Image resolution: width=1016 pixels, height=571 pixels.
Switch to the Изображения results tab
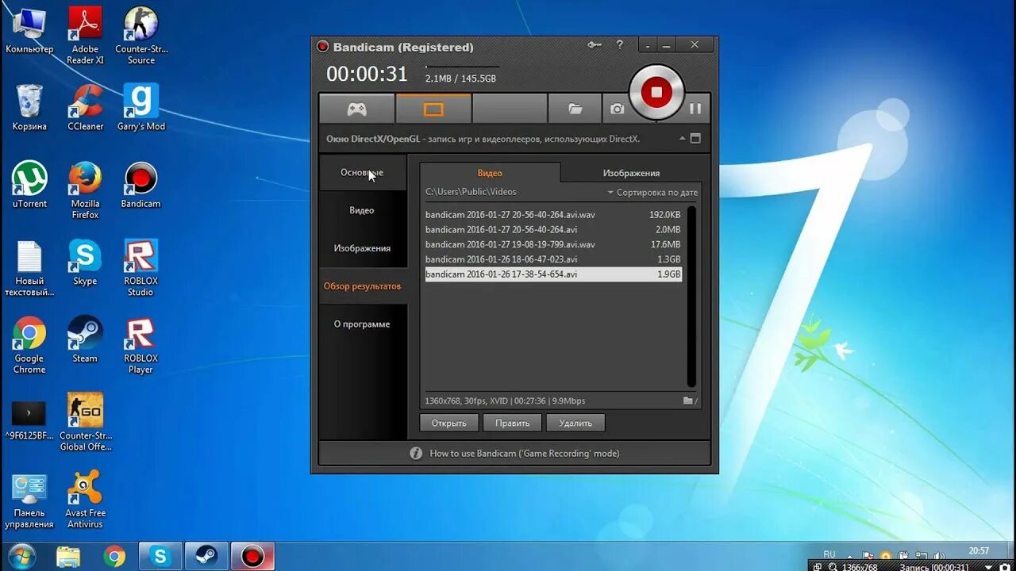click(631, 173)
